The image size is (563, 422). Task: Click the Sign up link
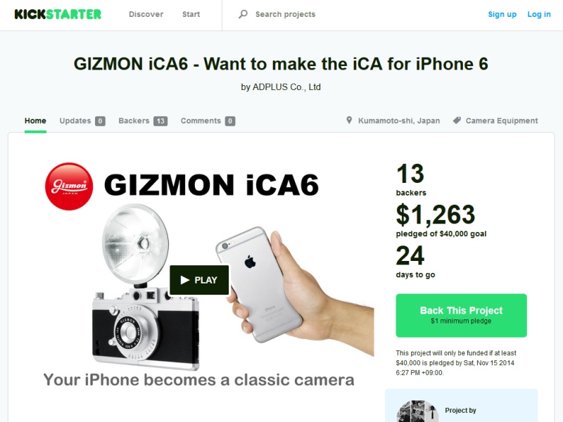502,14
